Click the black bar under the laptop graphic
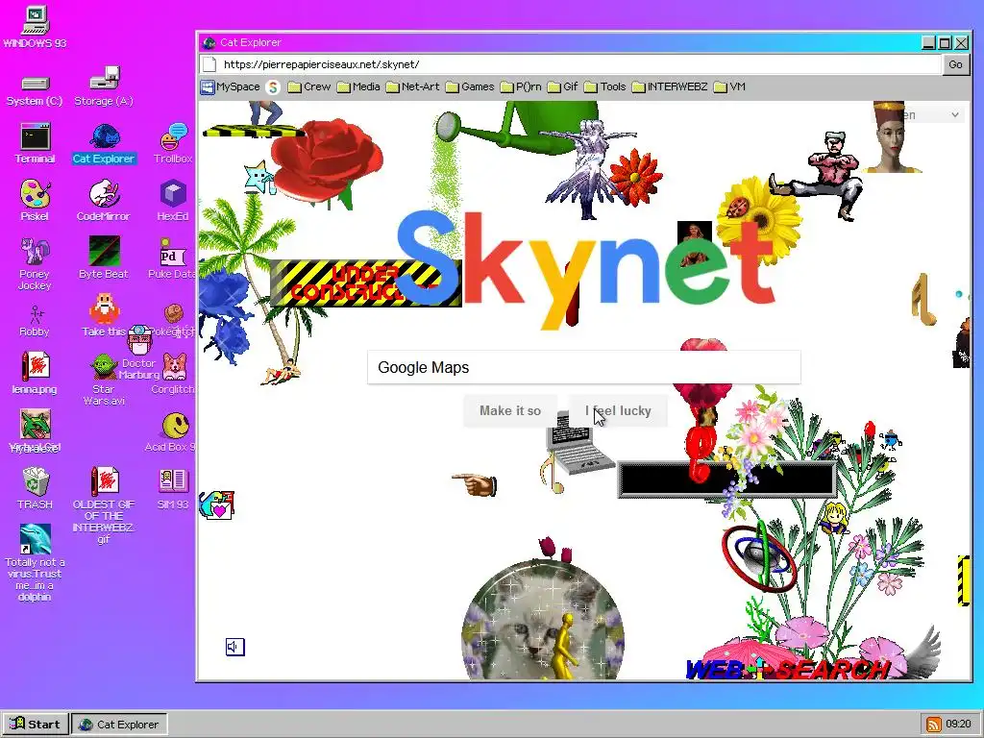Screen dimensions: 984x738 (726, 480)
